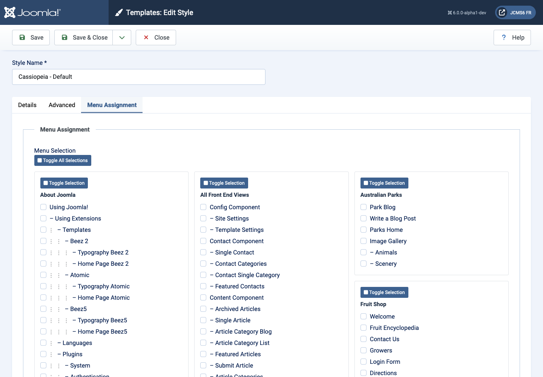Check Fruit Encyclopedia checkbox
543x377 pixels.
pyautogui.click(x=364, y=328)
